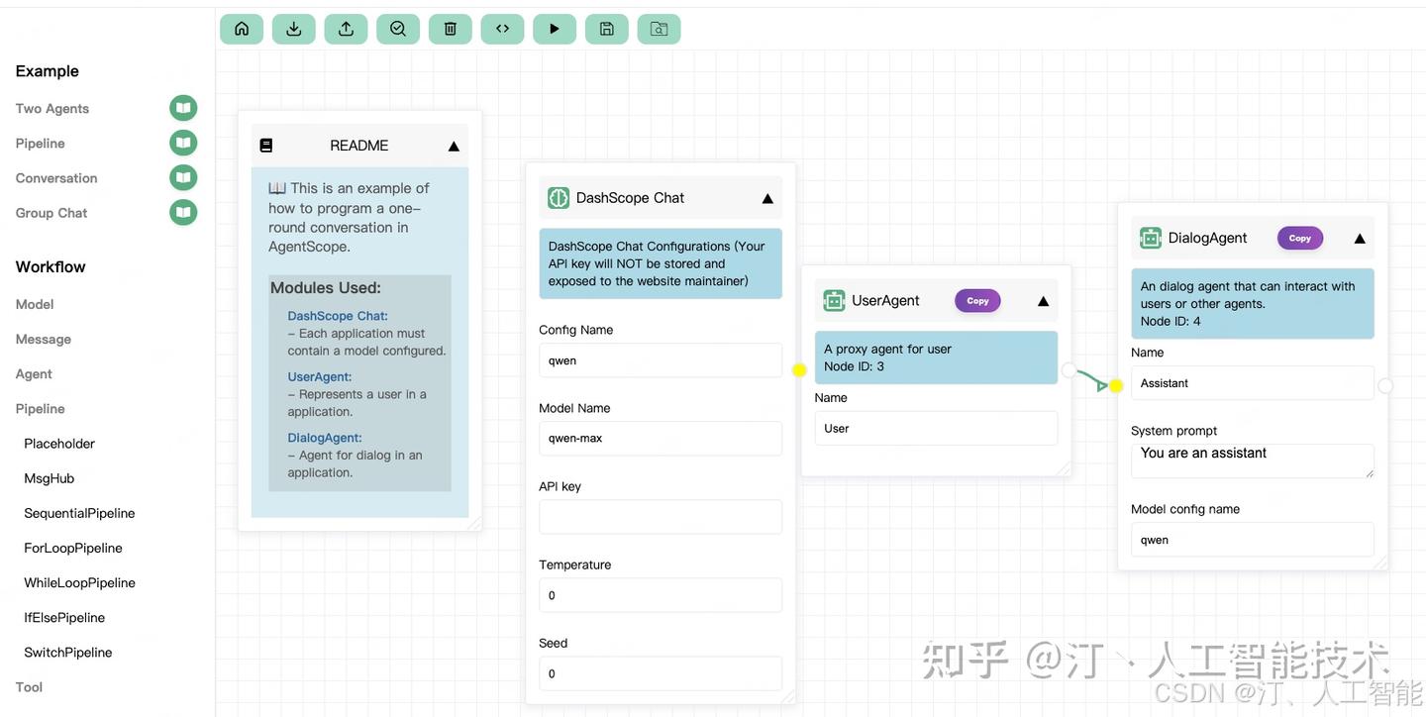
Task: Delete the workflow using the trash icon
Action: (450, 29)
